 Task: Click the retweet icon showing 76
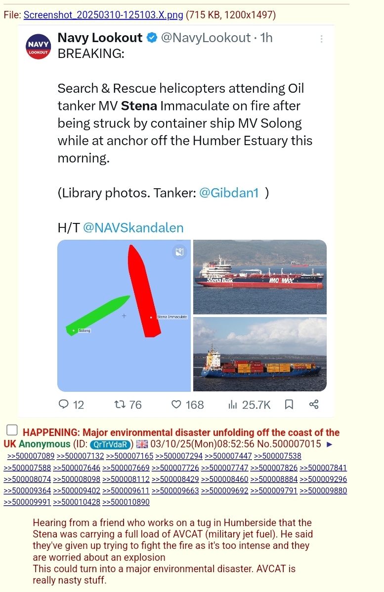pos(120,404)
